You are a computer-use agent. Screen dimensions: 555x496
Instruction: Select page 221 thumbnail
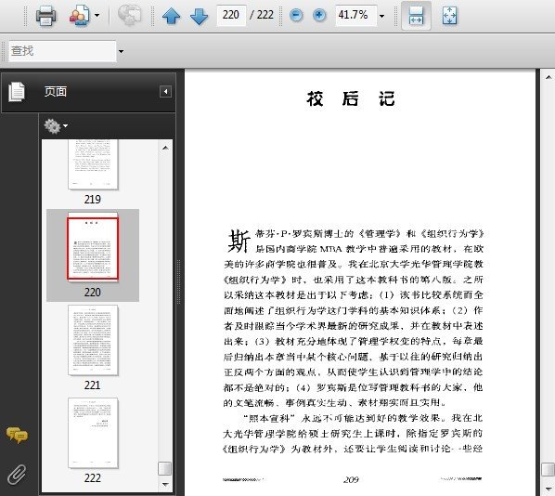click(x=93, y=340)
